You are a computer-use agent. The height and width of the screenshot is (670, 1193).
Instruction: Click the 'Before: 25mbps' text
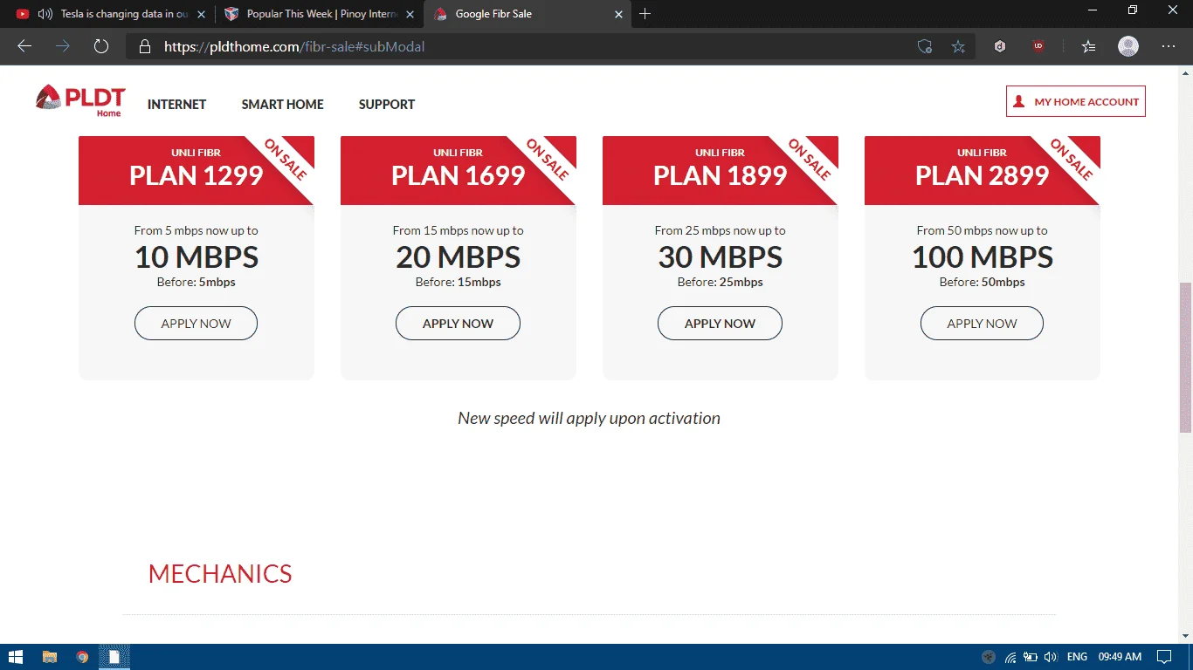pyautogui.click(x=721, y=283)
